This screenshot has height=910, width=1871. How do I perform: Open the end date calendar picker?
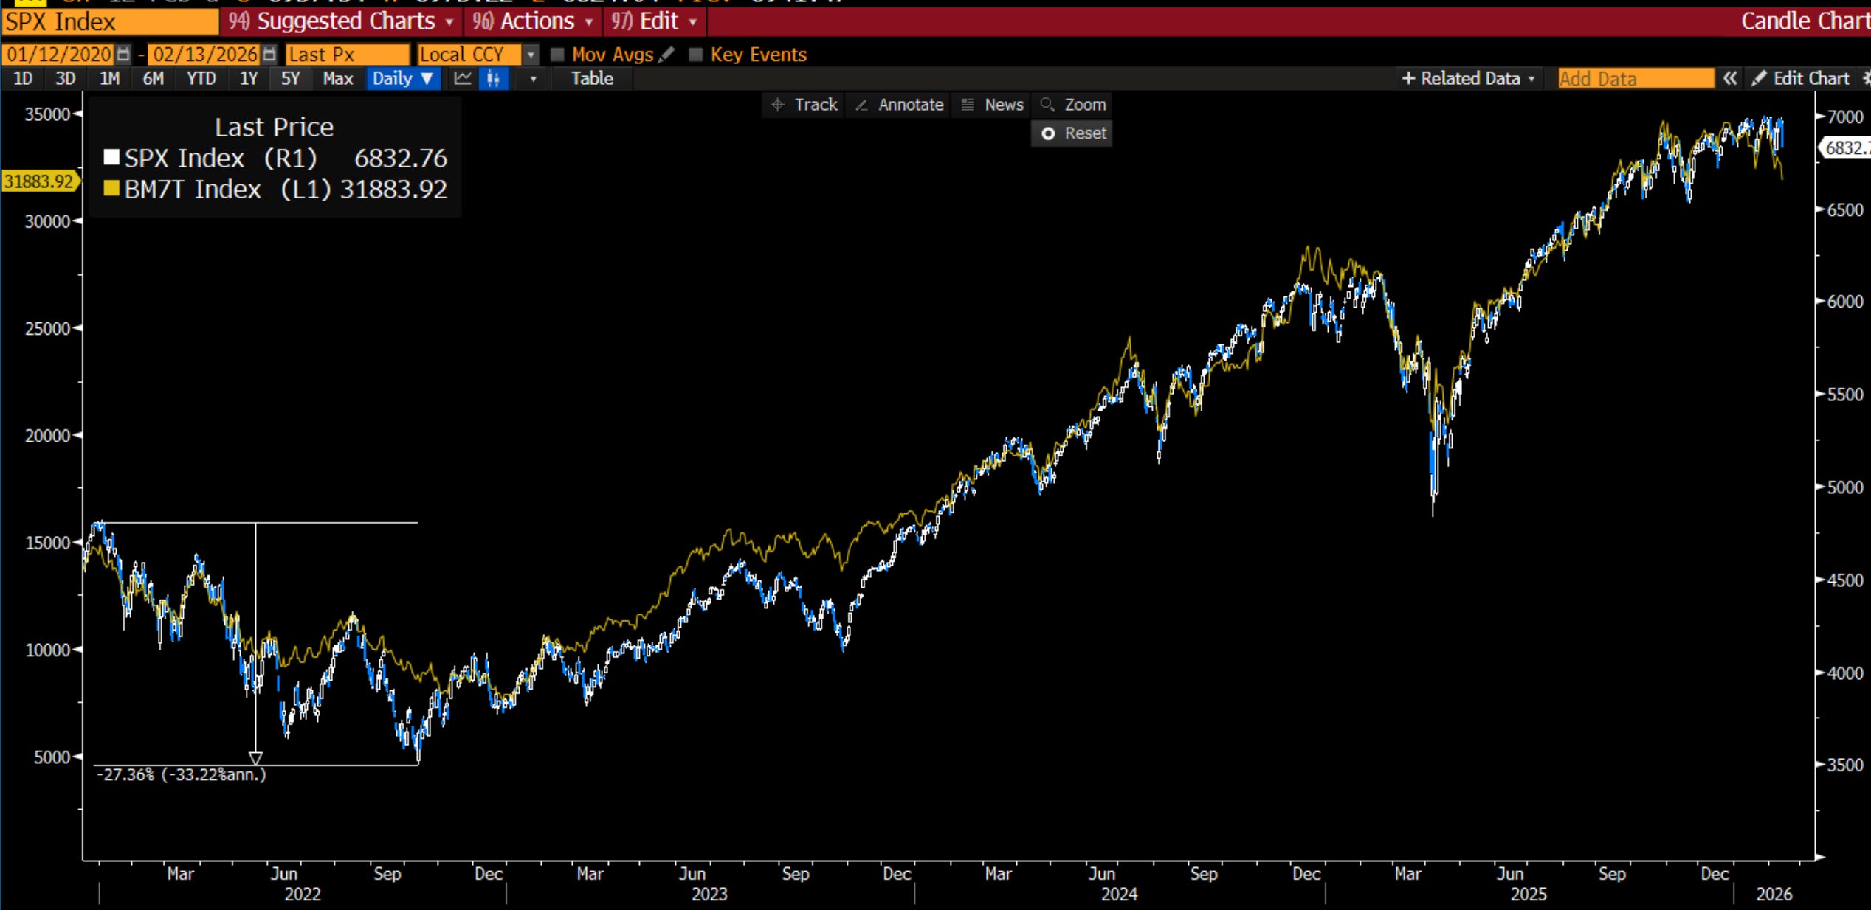[269, 55]
